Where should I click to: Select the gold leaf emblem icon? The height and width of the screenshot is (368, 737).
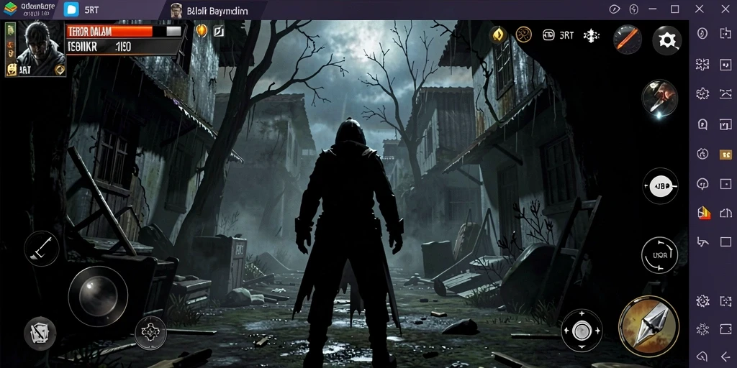coord(498,35)
